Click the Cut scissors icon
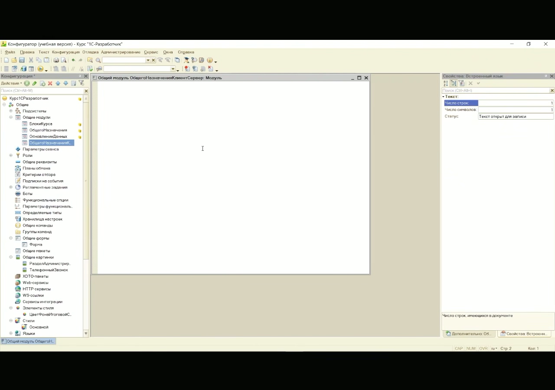 click(31, 60)
